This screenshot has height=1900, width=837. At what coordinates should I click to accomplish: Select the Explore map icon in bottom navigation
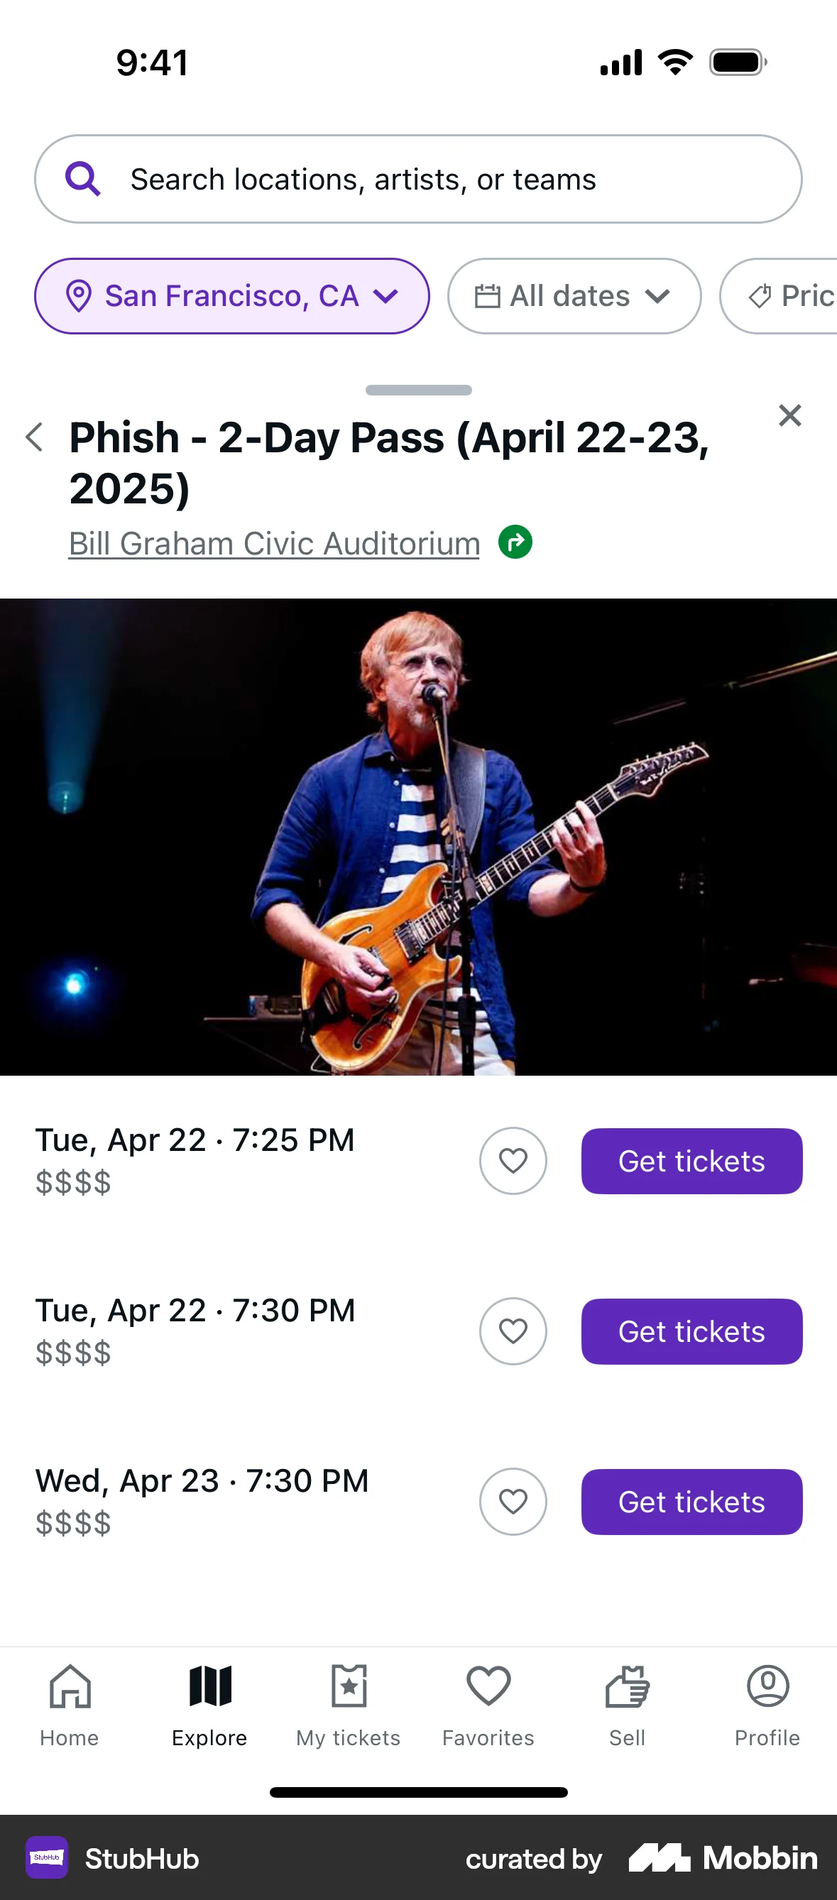pos(209,1687)
